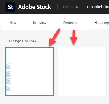This screenshot has height=104, width=109.
Task: Select the Not accepted tab
Action: pos(102,23)
